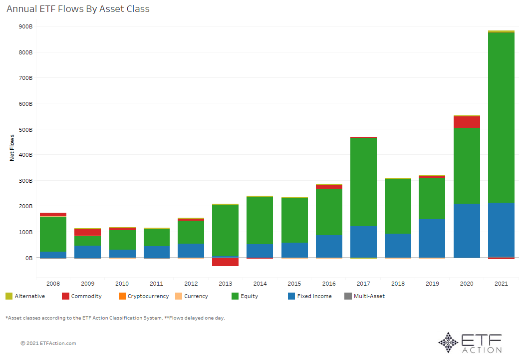Select the blue Fixed Income bar for 2019
This screenshot has height=356, width=527.
coord(432,238)
